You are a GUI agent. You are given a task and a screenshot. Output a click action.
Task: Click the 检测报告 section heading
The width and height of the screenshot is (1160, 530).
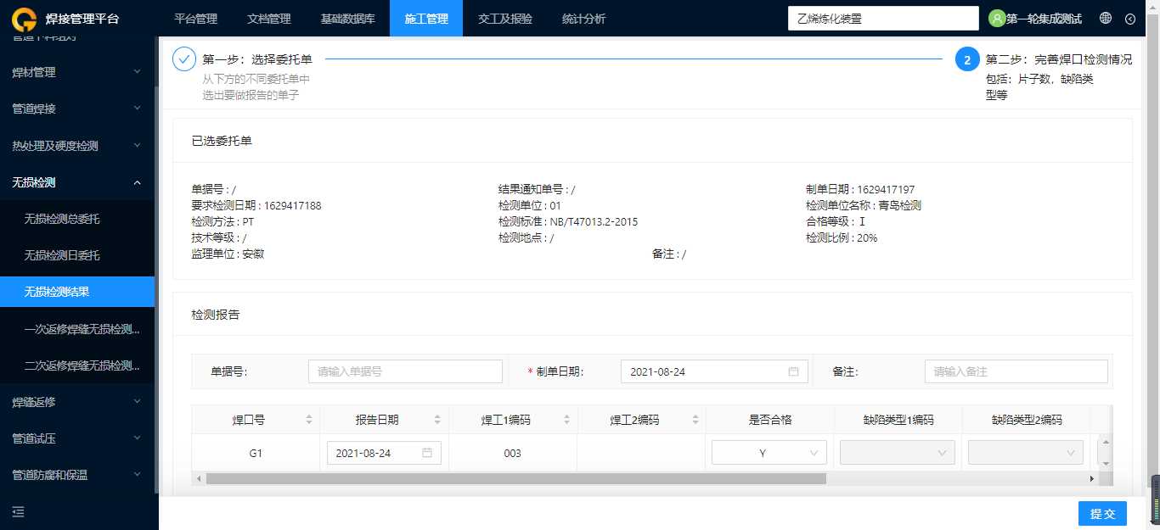(x=216, y=315)
